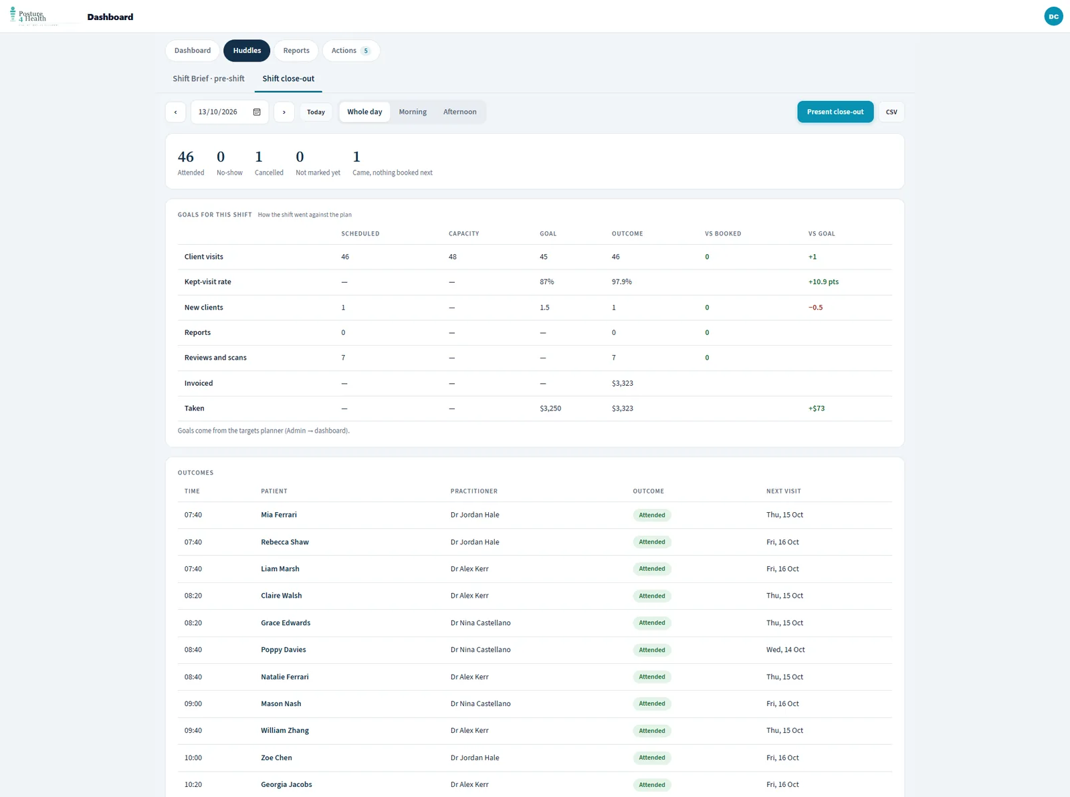Click Came, nothing booked next stat

point(393,162)
